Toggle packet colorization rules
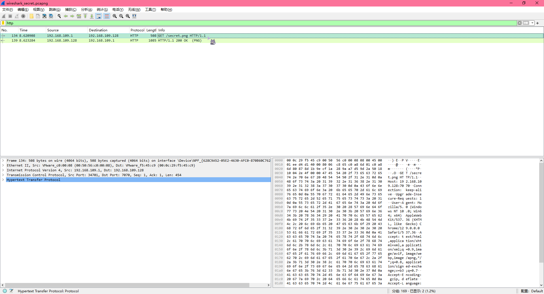544x294 pixels. [107, 16]
